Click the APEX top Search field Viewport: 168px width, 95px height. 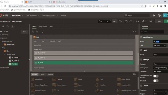[137, 15]
